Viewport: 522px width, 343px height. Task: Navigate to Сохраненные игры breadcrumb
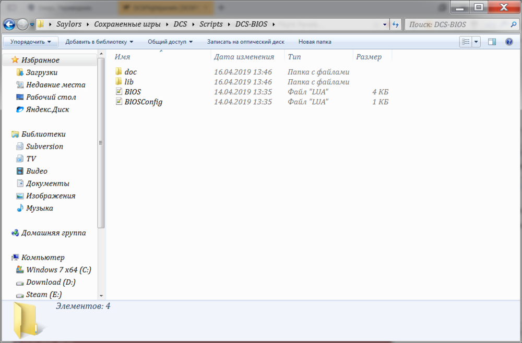click(x=127, y=24)
